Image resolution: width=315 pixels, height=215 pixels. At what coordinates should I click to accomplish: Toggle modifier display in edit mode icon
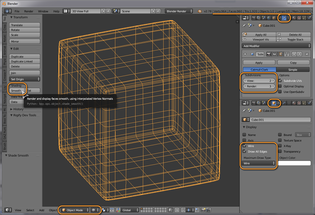(281, 54)
